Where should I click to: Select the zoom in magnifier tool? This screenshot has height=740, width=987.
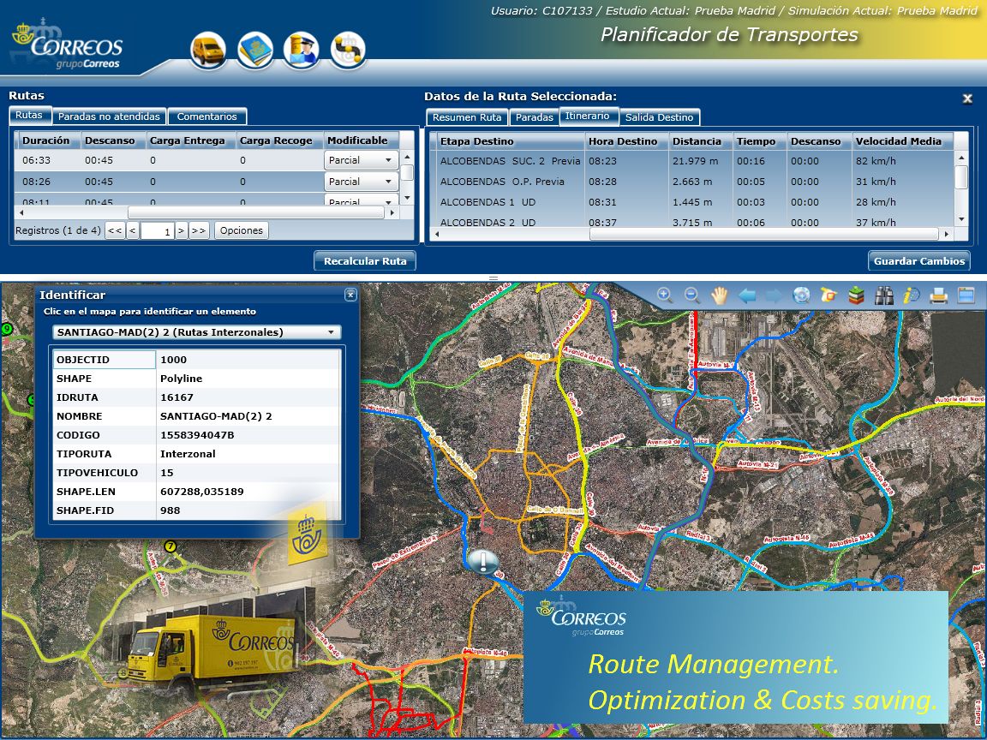[x=665, y=295]
